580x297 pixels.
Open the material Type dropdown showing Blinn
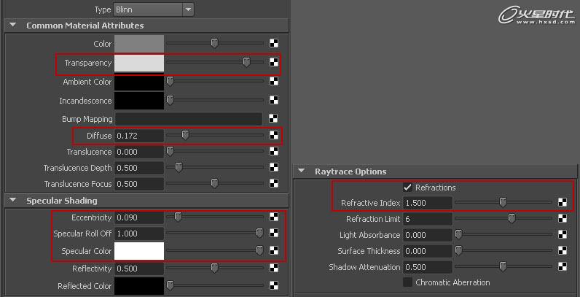(154, 9)
